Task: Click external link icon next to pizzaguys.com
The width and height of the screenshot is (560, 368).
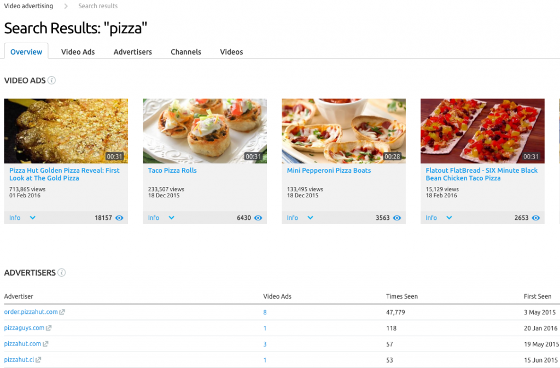Action: pyautogui.click(x=49, y=328)
